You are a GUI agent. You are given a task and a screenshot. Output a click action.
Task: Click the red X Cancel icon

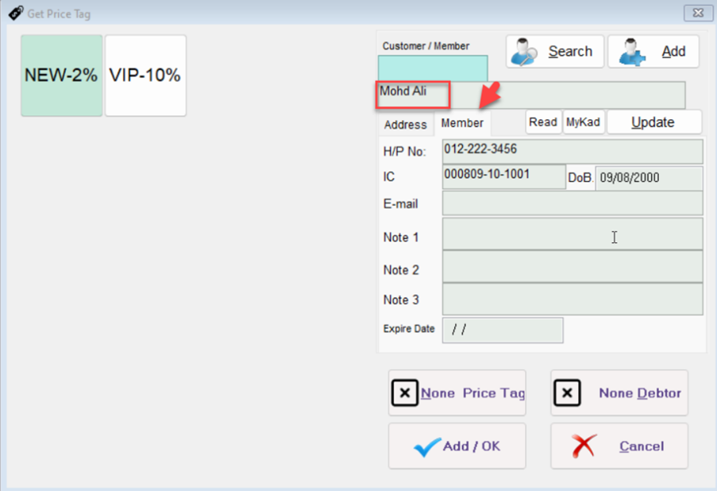pyautogui.click(x=584, y=447)
